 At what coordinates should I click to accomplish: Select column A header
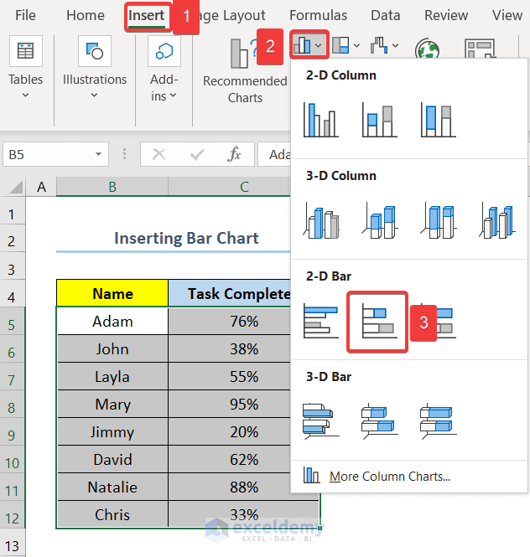coord(41,187)
